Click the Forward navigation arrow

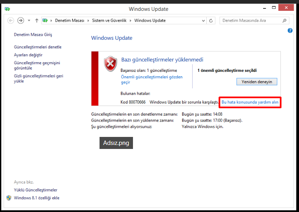[x=21, y=20]
